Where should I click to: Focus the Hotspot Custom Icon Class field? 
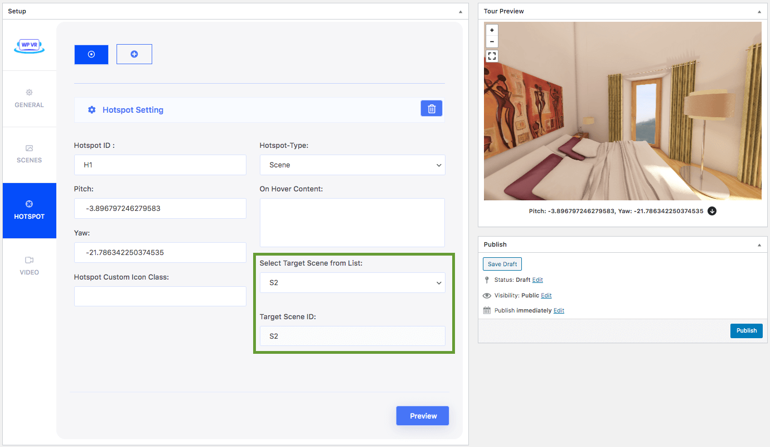[160, 296]
